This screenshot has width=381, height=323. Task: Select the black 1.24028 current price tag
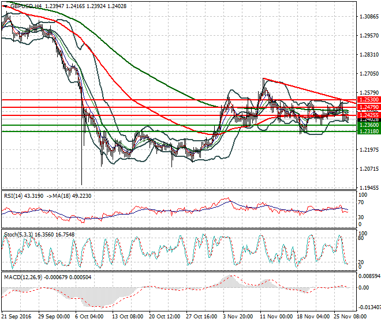coord(369,120)
